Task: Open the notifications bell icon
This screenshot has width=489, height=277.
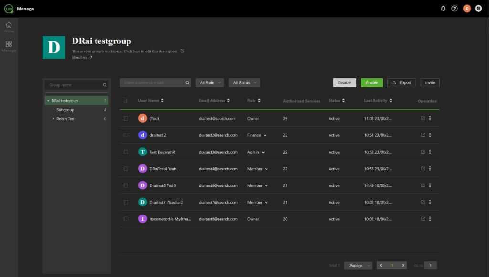Action: point(443,9)
